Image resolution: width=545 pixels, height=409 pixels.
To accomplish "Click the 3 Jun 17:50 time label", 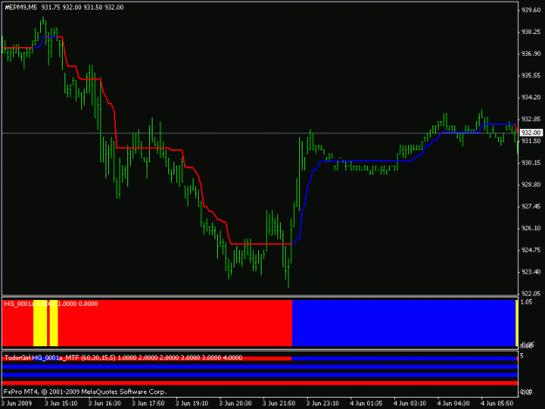I will (x=148, y=404).
